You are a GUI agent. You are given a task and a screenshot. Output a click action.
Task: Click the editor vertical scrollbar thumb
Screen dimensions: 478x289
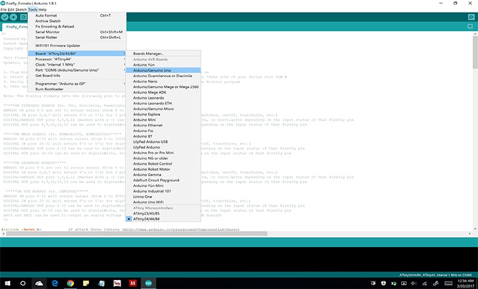[475, 52]
